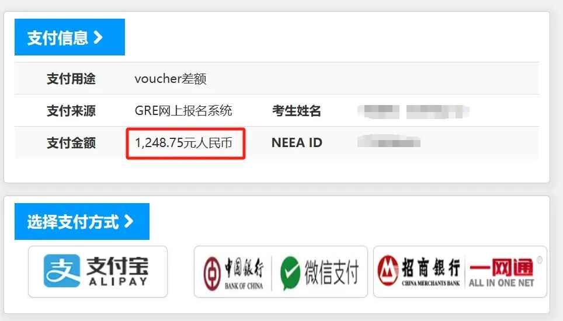
Task: Click the GRE网上报名系统 source text
Action: click(183, 110)
